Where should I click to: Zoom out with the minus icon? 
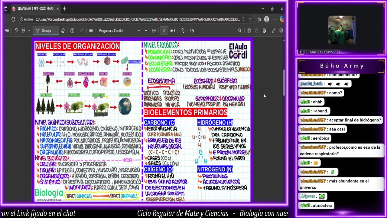(138, 31)
